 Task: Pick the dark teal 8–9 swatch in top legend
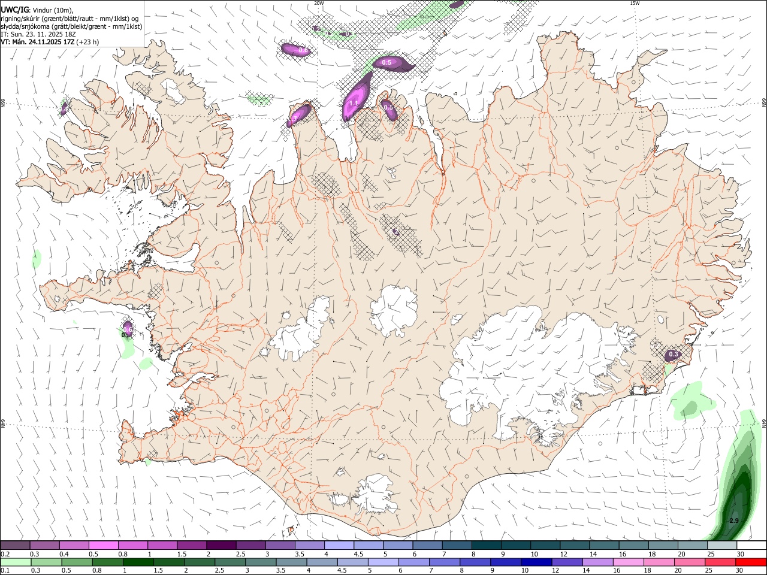[x=485, y=546]
